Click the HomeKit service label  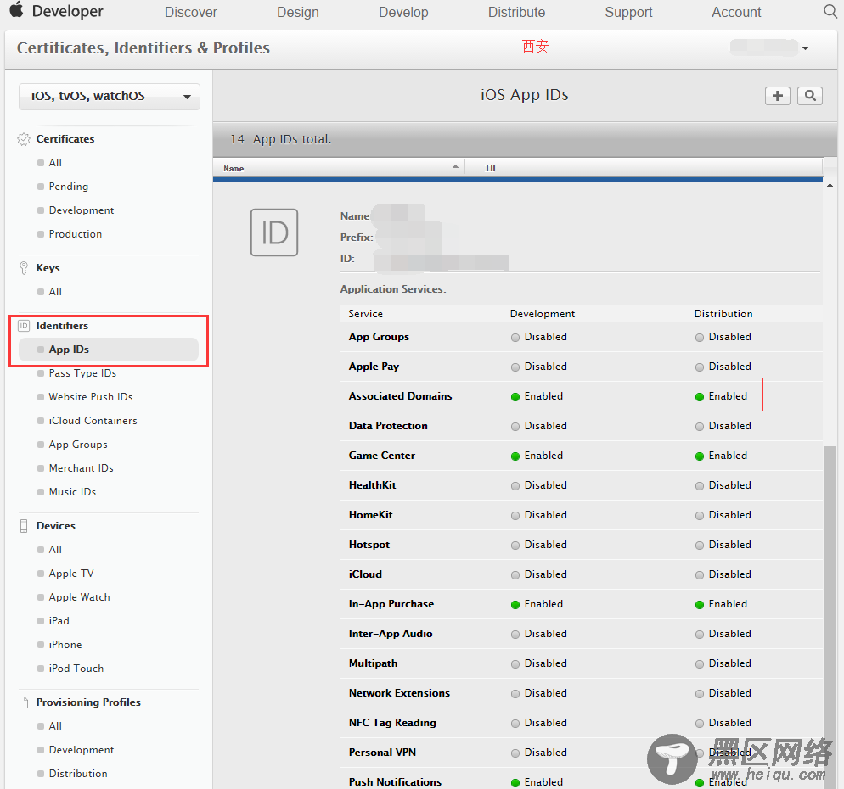coord(370,515)
